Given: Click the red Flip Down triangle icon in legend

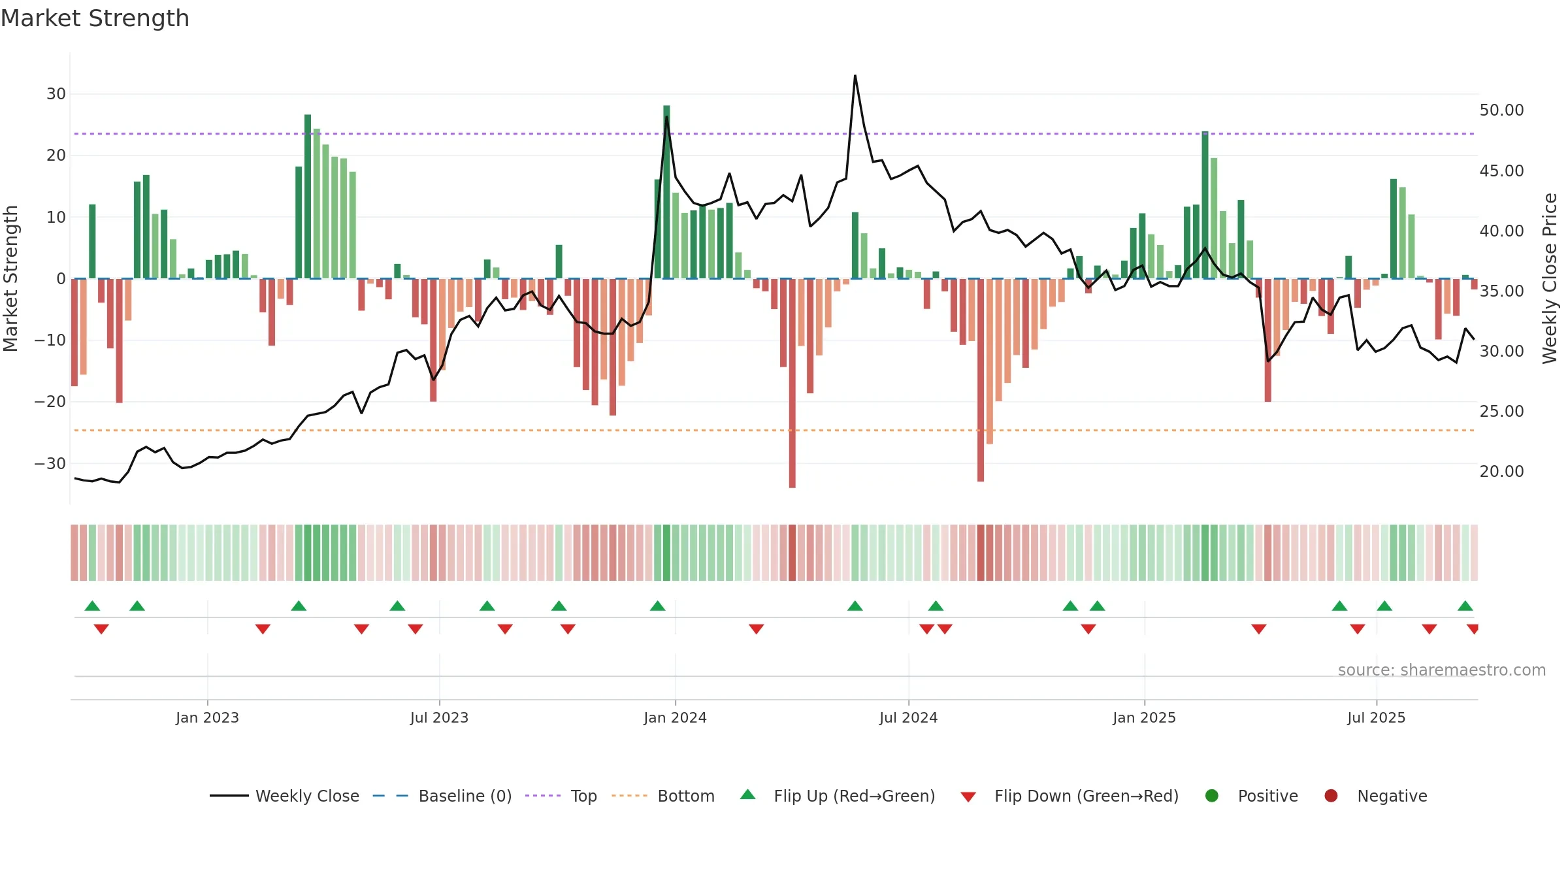Looking at the screenshot, I should point(968,797).
